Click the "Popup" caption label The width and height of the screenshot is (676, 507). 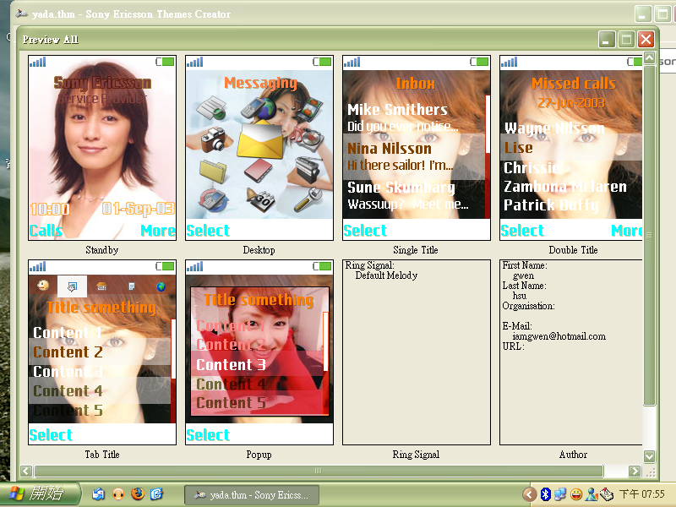(259, 455)
